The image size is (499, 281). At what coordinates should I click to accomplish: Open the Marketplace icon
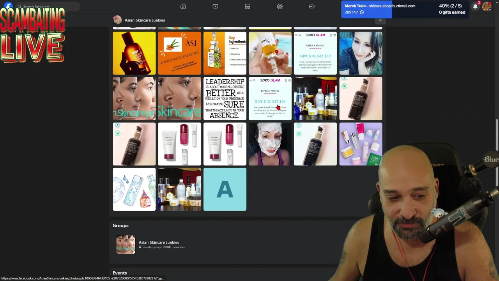click(x=248, y=6)
